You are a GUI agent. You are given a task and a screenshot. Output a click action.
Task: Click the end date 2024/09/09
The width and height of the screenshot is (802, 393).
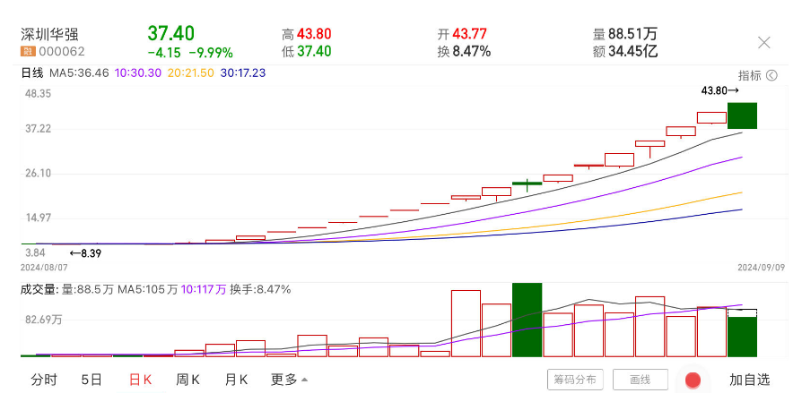[x=761, y=268]
